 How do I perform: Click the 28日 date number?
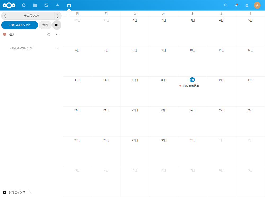(x=106, y=140)
